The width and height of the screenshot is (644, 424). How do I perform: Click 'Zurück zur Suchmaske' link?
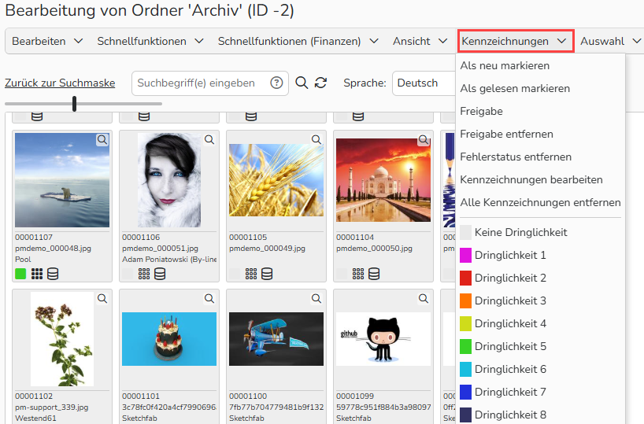coord(60,83)
